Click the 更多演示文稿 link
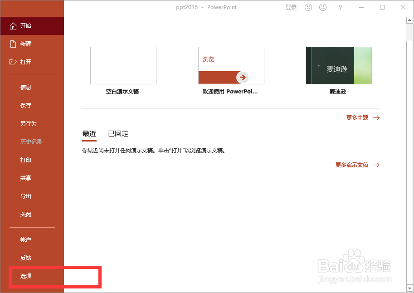 point(352,165)
